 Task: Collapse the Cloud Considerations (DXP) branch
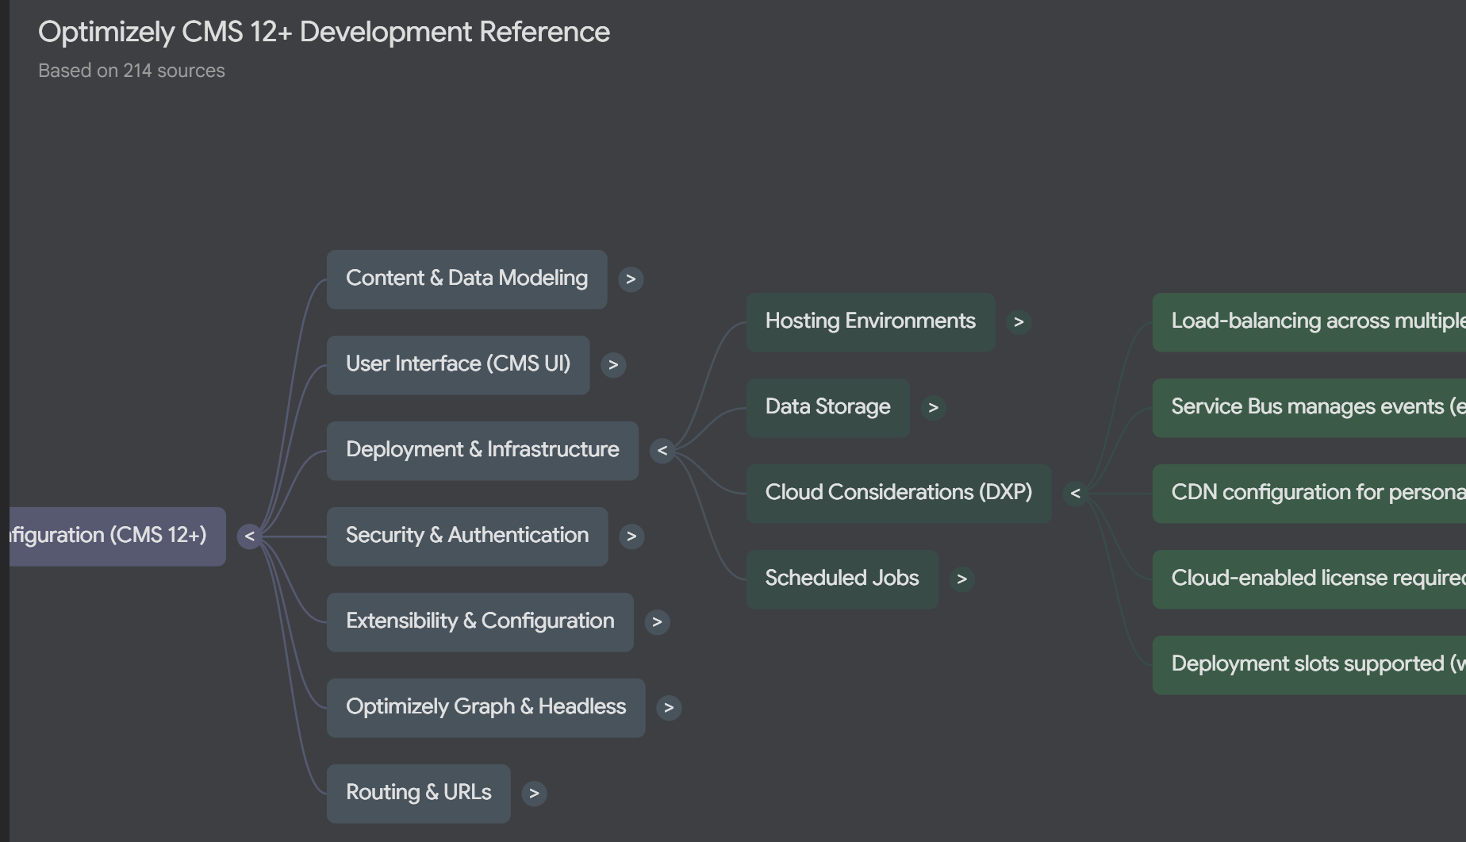tap(1075, 494)
